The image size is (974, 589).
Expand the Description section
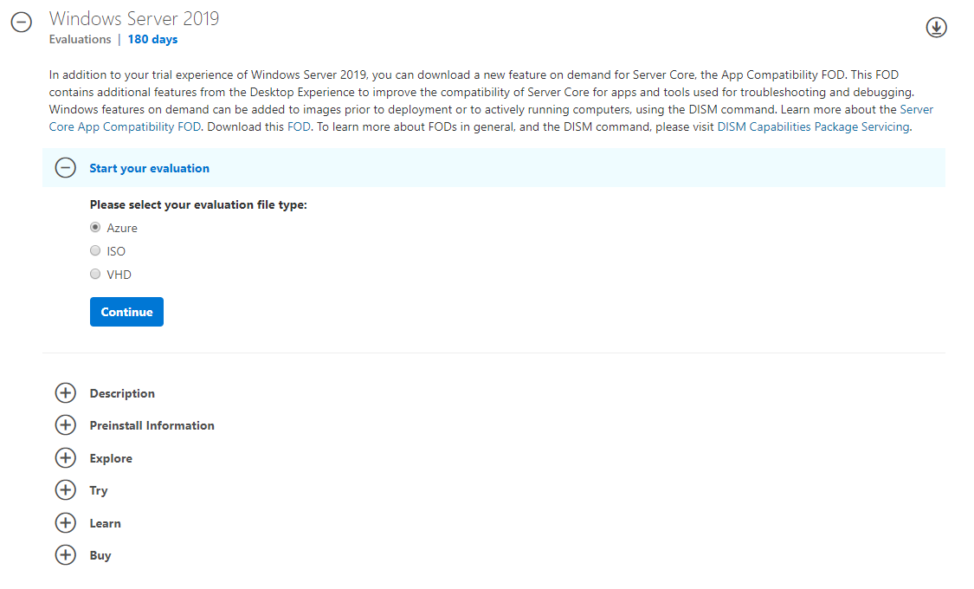pos(121,392)
